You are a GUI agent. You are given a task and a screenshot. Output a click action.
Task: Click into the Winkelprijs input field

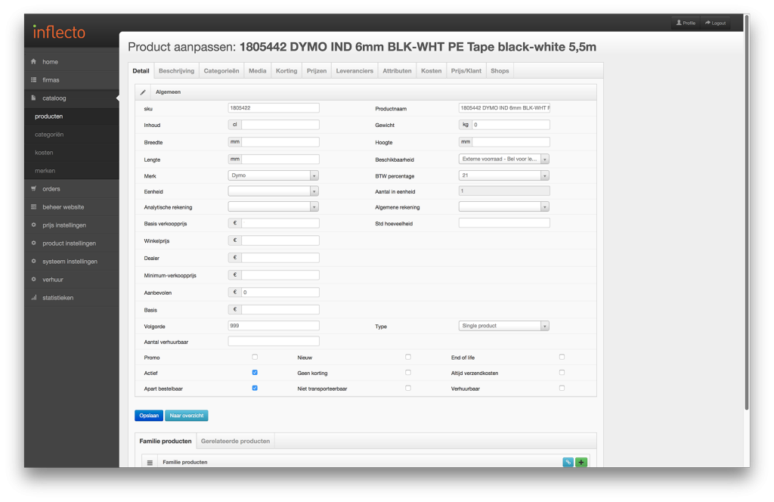[280, 240]
